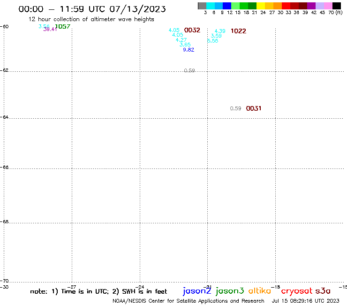Click the jason3 satellite legend label
The height and width of the screenshot is (305, 347).
pos(230,291)
